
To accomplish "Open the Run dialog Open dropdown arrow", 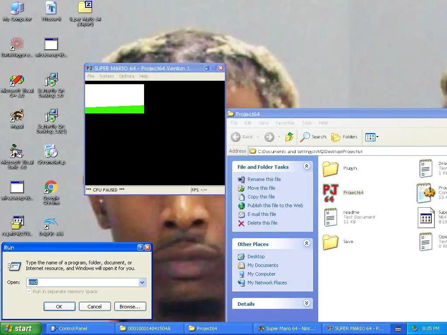I will (142, 283).
